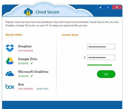Click the green password strength bar
123x109 pixels.
pyautogui.click(x=99, y=65)
